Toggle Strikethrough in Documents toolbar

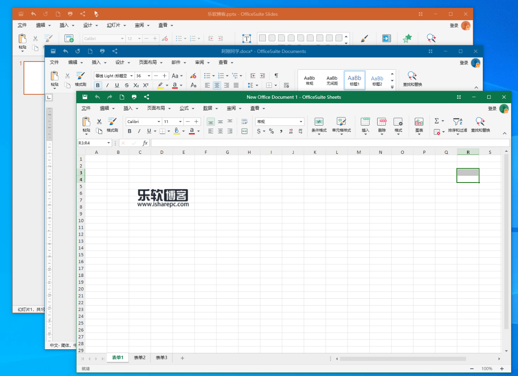click(x=127, y=85)
